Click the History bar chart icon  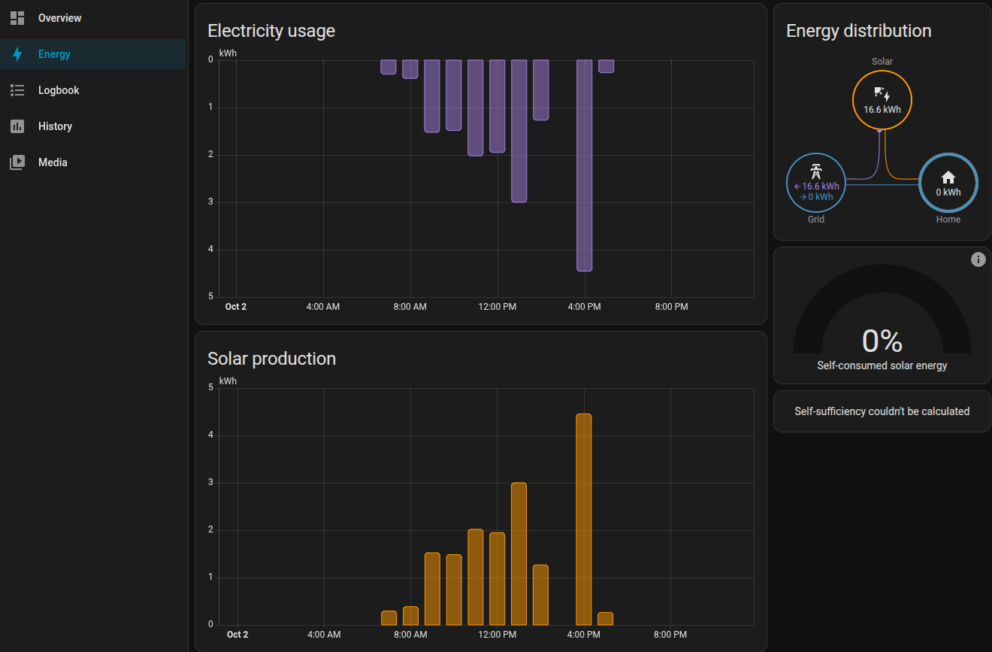point(17,126)
